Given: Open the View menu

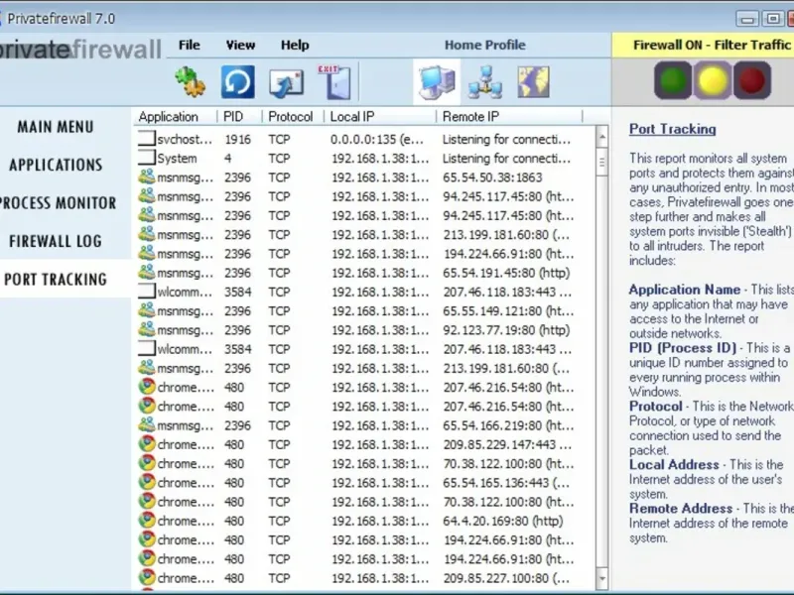Looking at the screenshot, I should pyautogui.click(x=240, y=45).
